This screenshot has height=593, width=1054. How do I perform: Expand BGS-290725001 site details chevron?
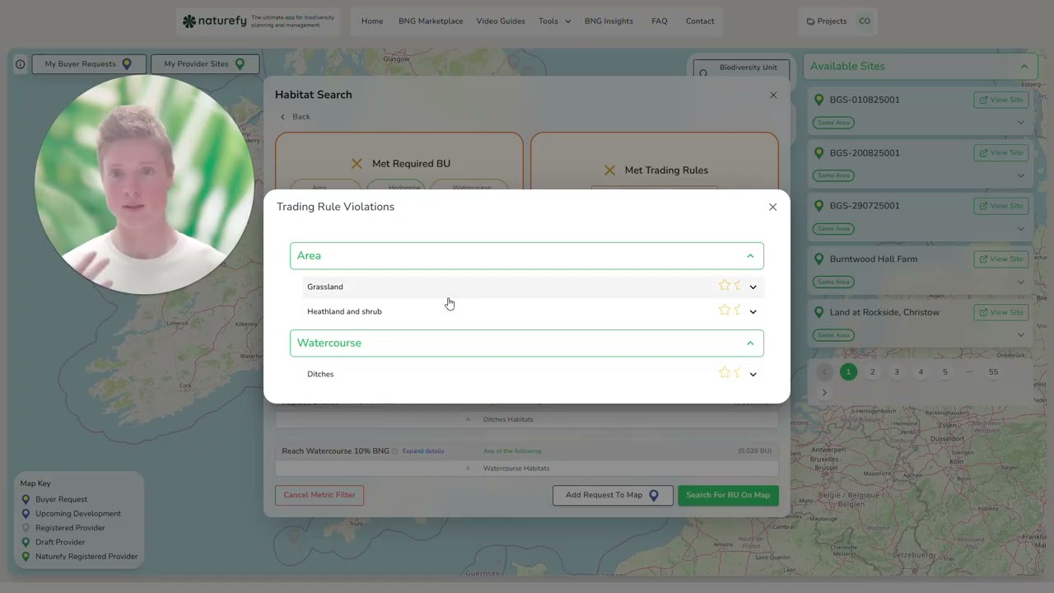click(1021, 229)
